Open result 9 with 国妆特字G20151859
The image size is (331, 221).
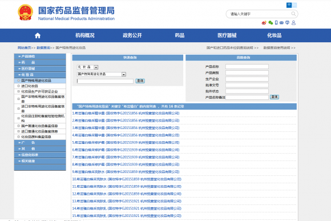[x=126, y=172]
